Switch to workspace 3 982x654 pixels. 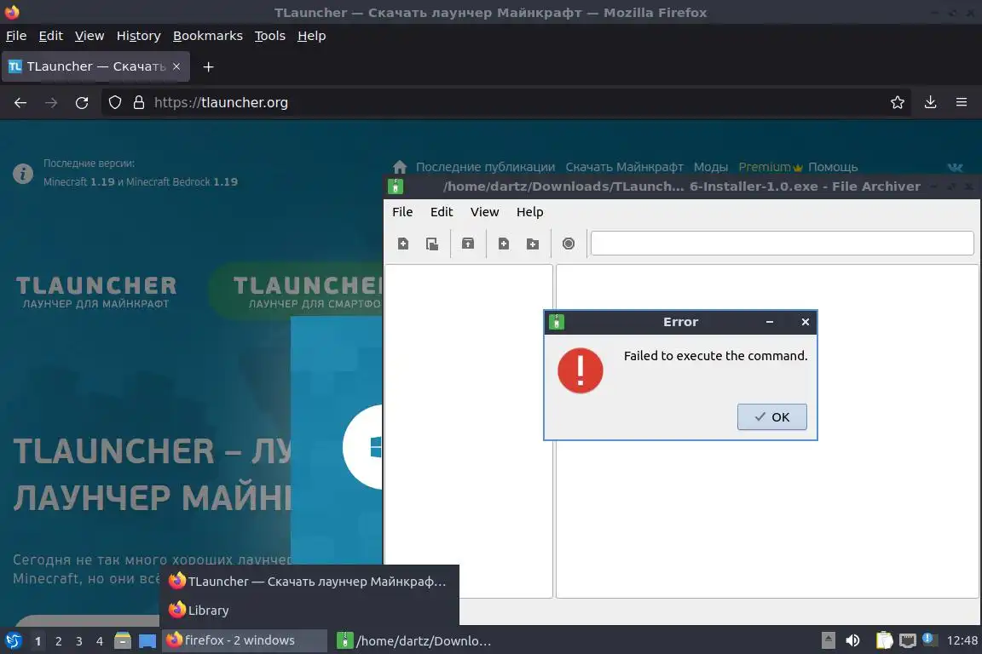(x=79, y=641)
